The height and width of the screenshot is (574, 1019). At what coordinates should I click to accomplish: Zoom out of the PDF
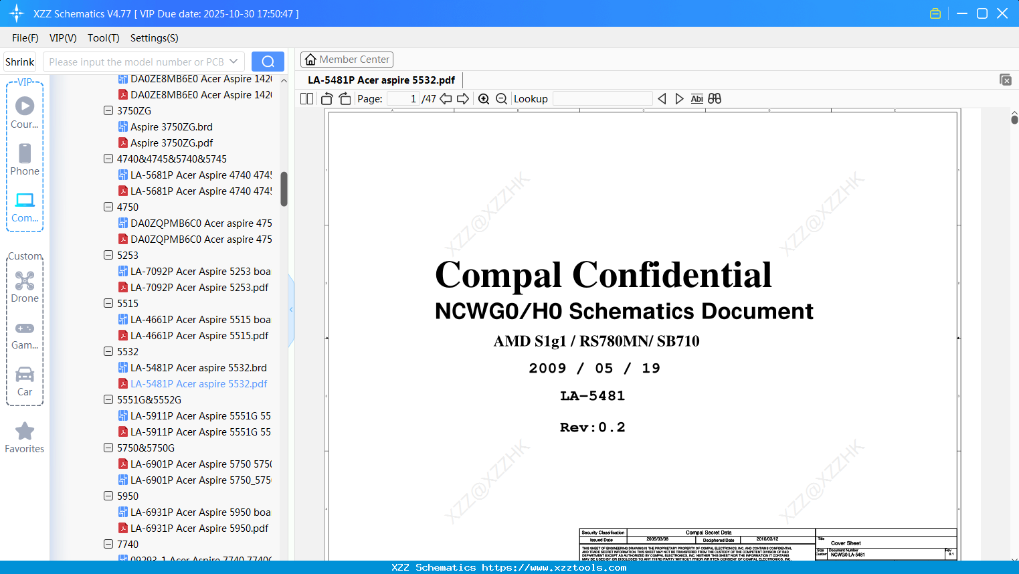tap(502, 99)
